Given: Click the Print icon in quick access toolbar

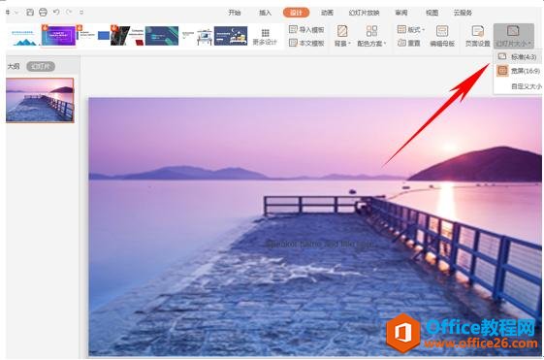Looking at the screenshot, I should 43,13.
